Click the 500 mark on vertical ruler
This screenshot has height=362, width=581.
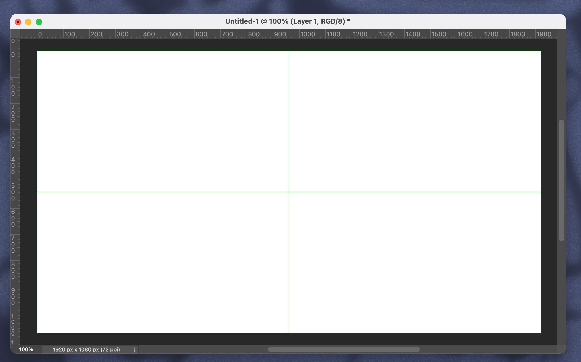13,192
